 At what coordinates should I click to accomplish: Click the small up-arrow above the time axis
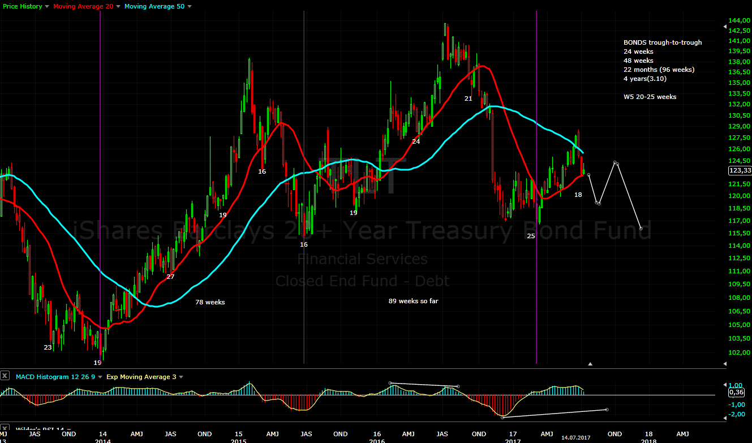point(590,364)
